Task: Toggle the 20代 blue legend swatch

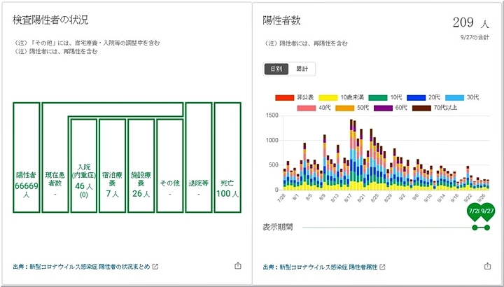Action: [x=416, y=97]
